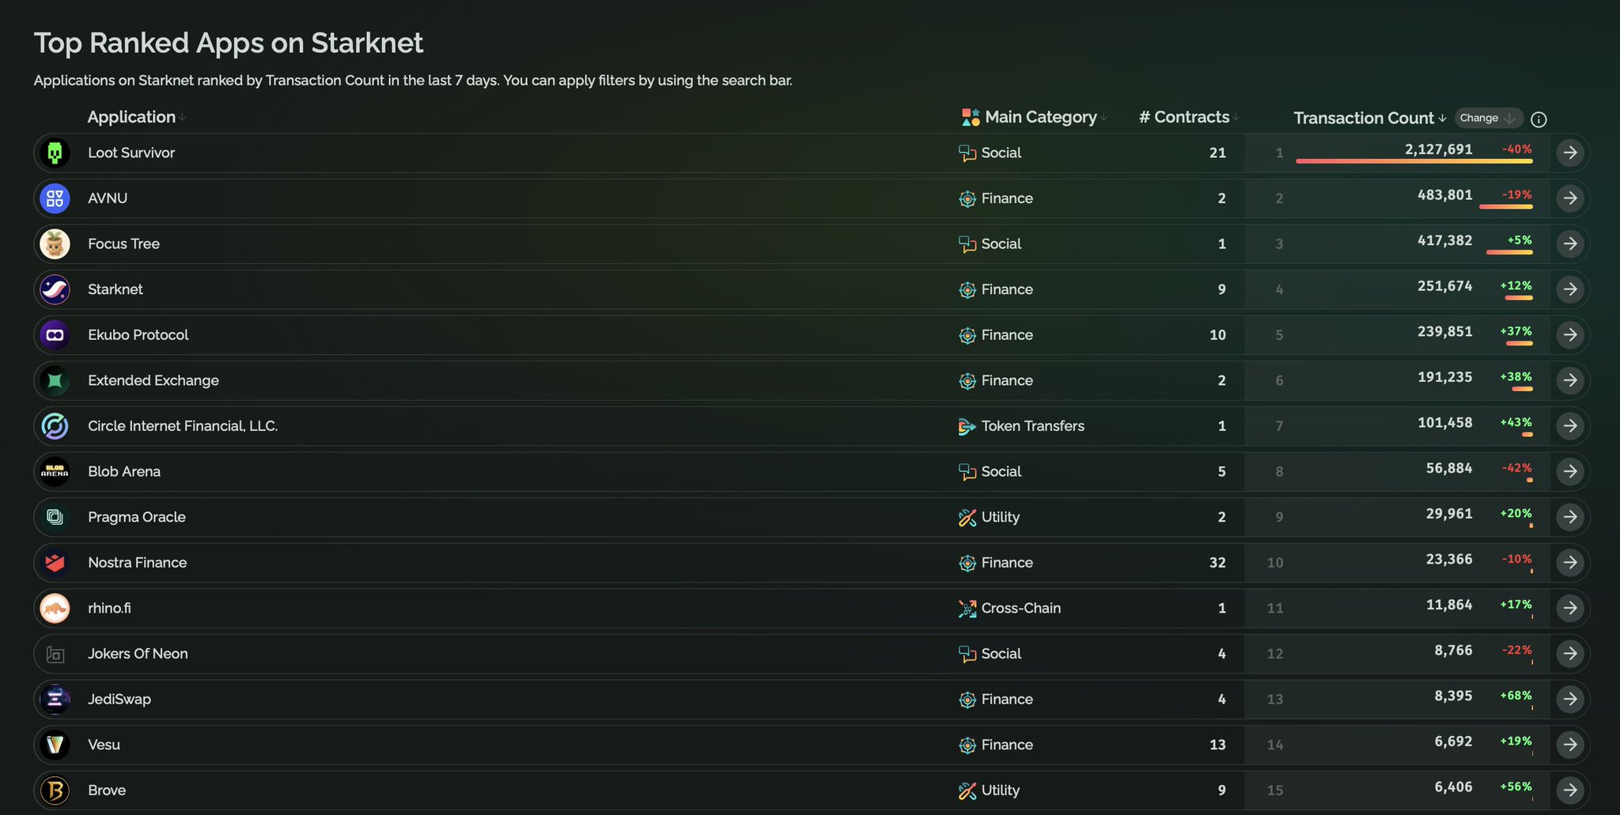The image size is (1620, 815).
Task: Open info icon beside Transaction Count
Action: pyautogui.click(x=1539, y=119)
